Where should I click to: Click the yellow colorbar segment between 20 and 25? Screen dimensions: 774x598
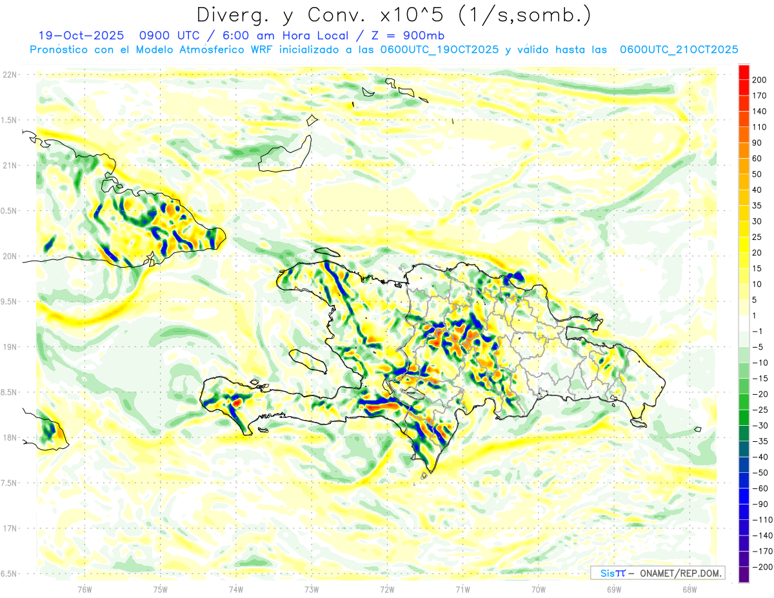[744, 244]
